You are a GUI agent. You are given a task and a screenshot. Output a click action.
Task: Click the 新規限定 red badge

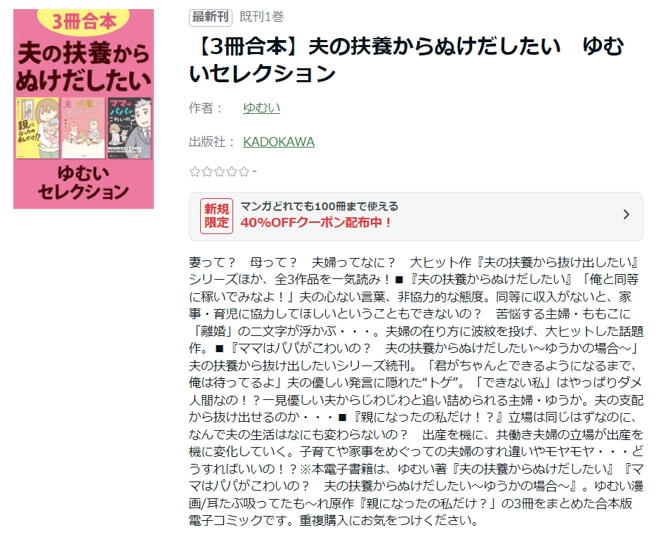[x=216, y=216]
